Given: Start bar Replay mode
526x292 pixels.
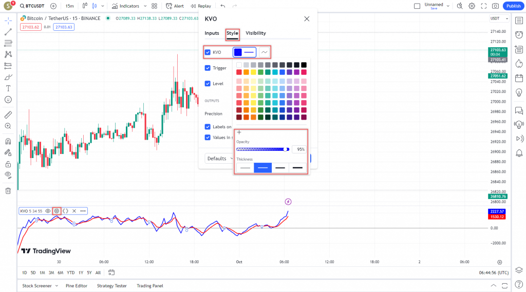Looking at the screenshot, I should (x=201, y=6).
